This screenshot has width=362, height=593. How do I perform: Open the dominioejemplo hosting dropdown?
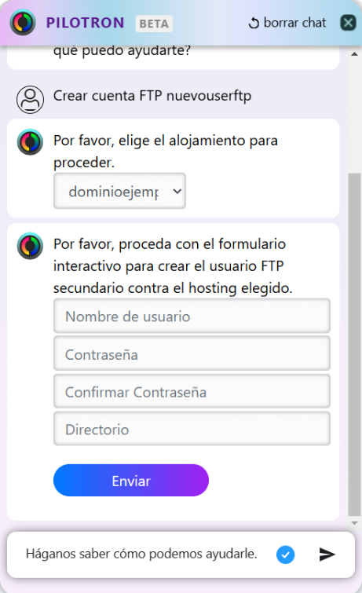pyautogui.click(x=119, y=191)
